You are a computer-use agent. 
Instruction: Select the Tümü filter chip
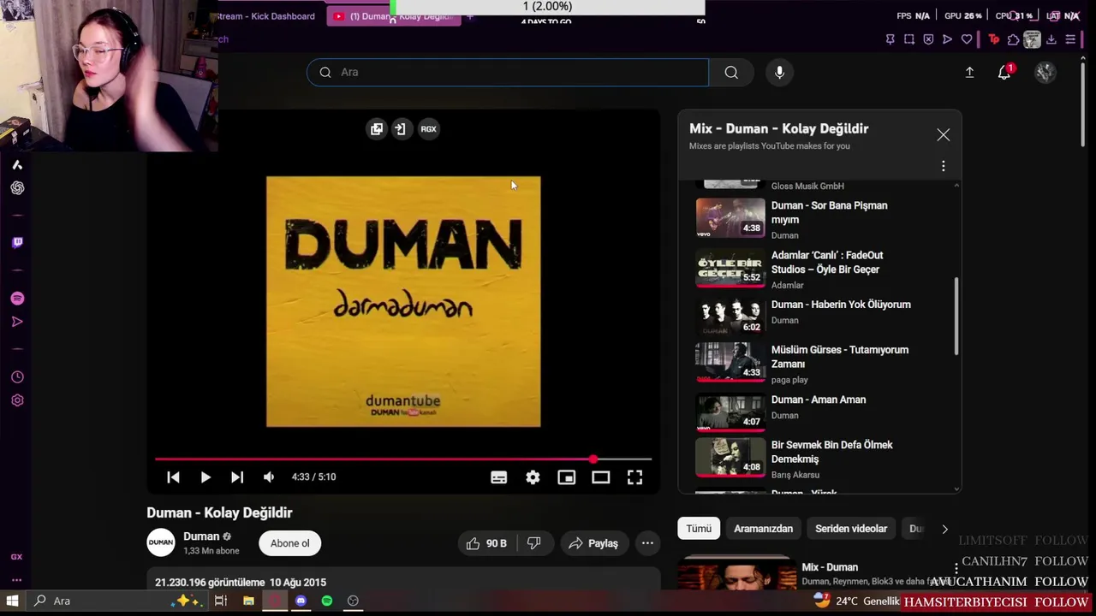(699, 529)
